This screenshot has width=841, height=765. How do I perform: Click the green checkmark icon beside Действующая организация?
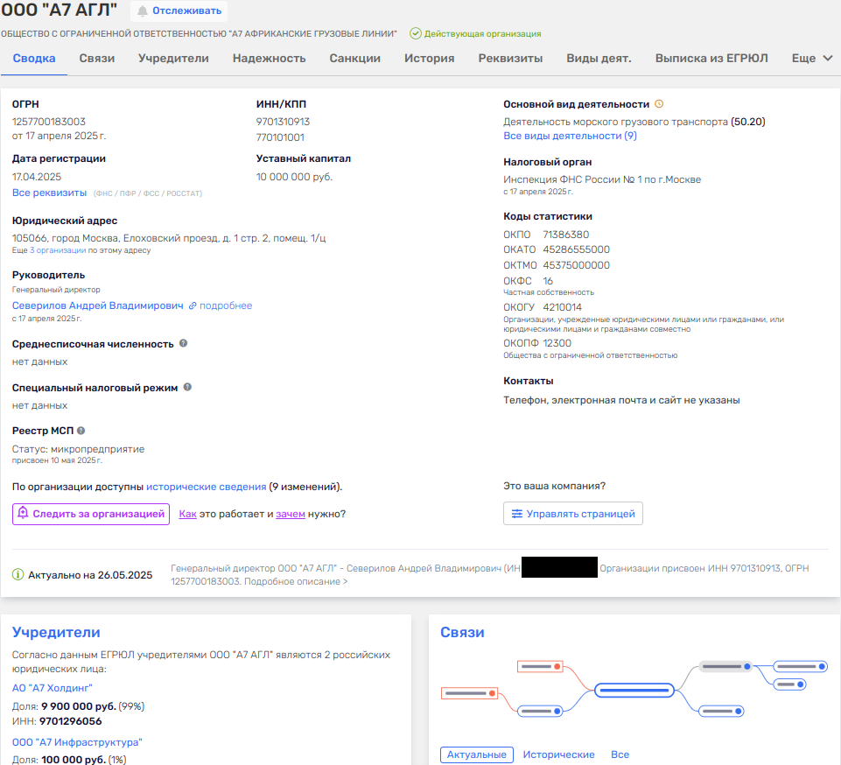415,33
